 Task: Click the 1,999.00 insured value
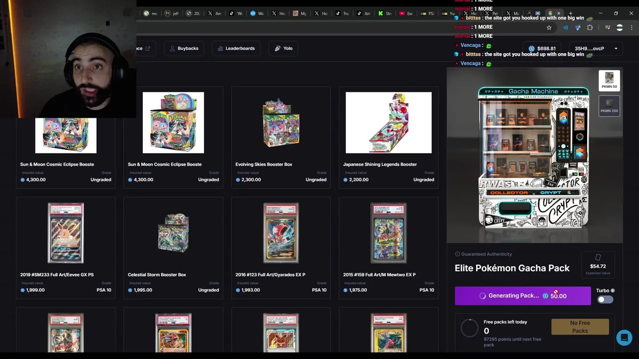pyautogui.click(x=35, y=290)
